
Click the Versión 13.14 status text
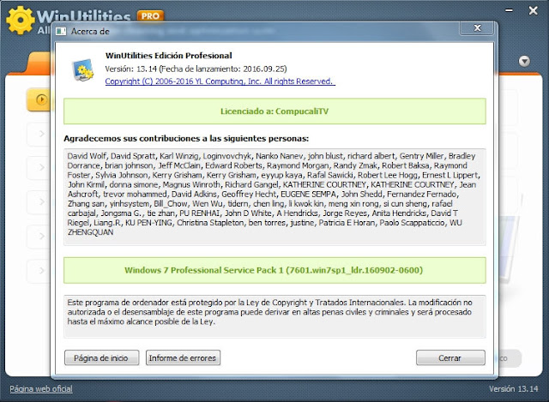click(513, 388)
